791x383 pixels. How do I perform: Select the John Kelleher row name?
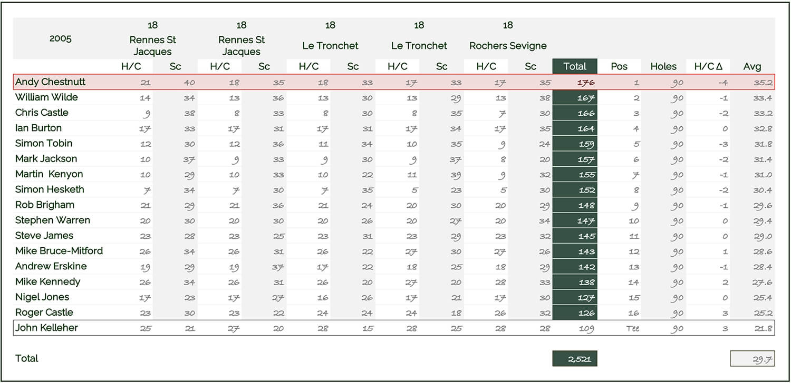pos(46,328)
